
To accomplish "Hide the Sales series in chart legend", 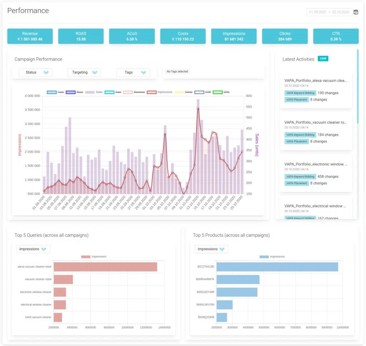I will (94, 92).
